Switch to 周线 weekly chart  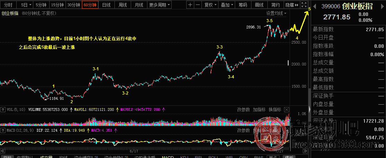click(122, 5)
